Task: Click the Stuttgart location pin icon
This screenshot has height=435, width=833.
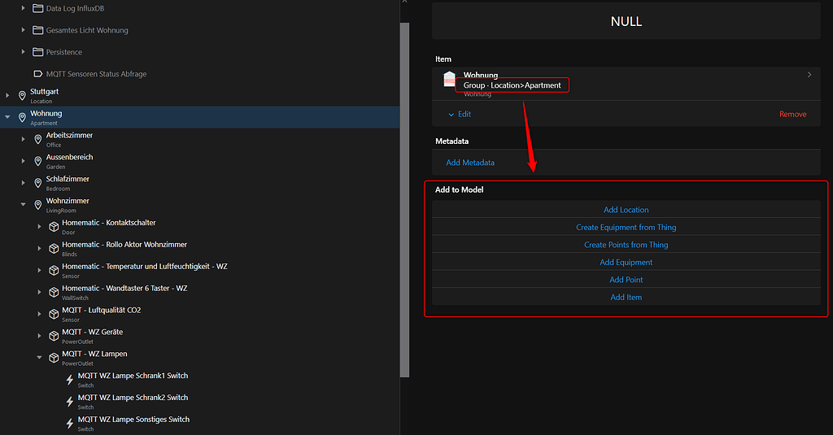Action: click(x=22, y=96)
